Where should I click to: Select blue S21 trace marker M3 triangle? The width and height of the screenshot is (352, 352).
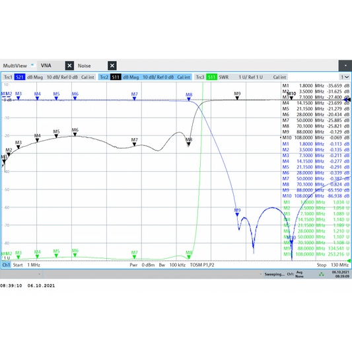coord(18,98)
